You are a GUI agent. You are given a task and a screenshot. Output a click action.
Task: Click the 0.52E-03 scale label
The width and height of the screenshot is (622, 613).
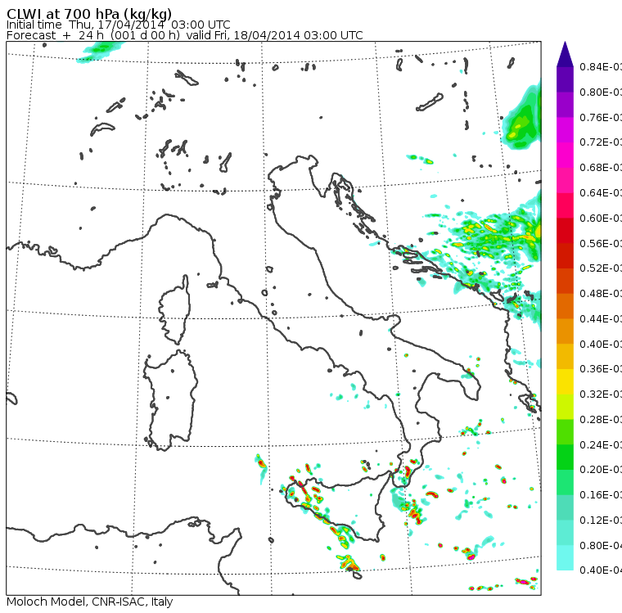(601, 268)
